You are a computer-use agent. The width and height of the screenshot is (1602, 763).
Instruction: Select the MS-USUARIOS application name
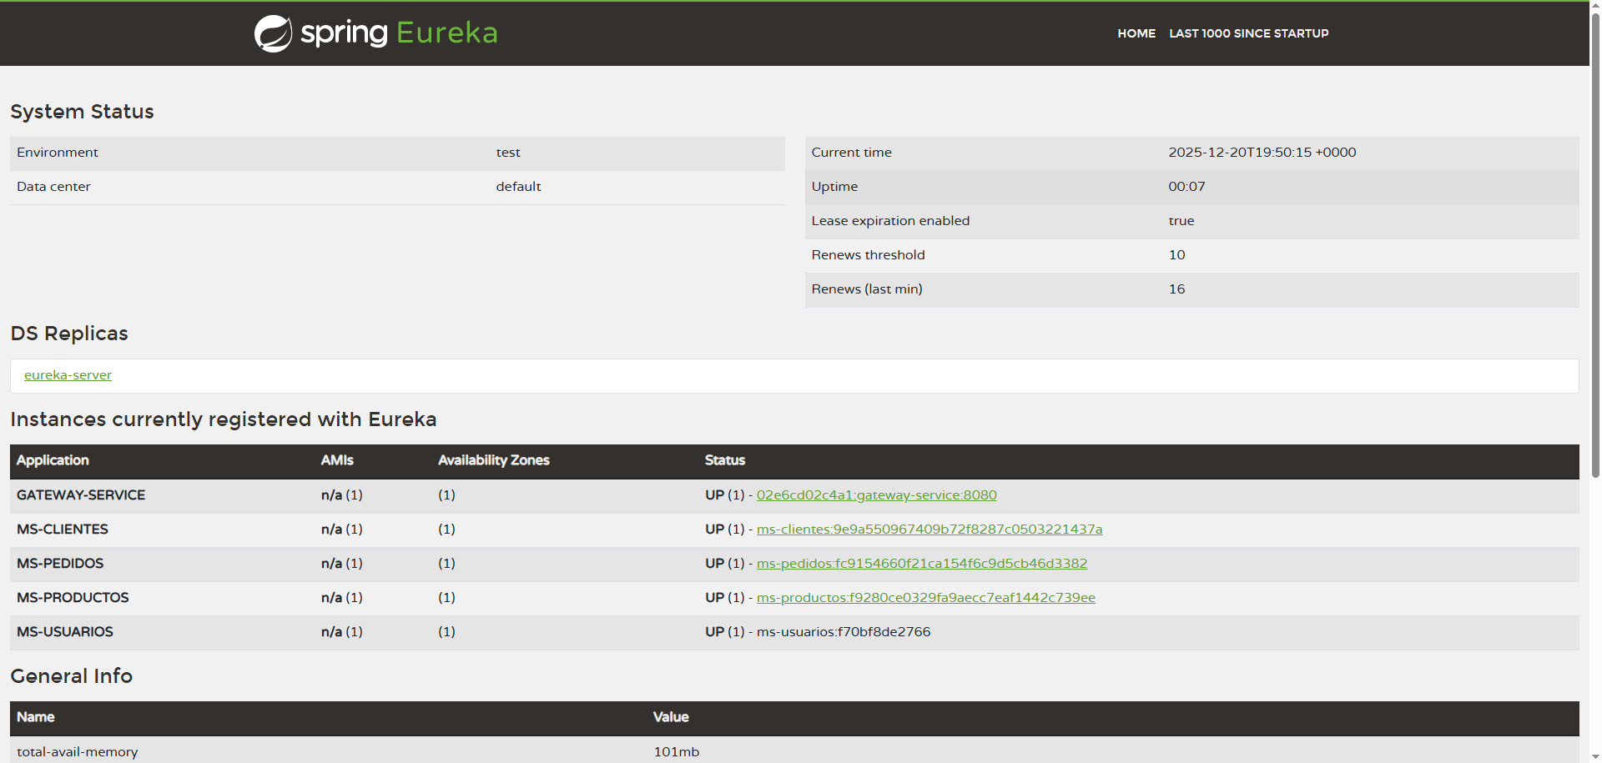click(65, 632)
